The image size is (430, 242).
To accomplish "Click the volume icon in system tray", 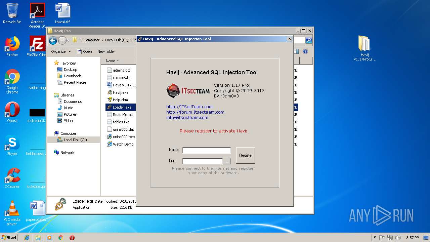I will click(x=398, y=238).
